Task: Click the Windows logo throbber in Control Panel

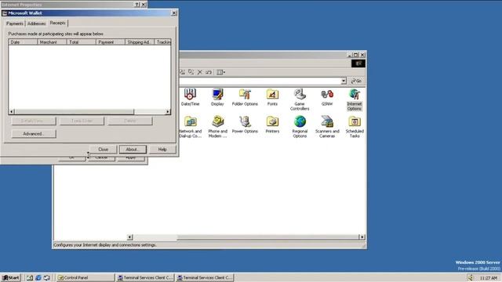Action: 358,63
